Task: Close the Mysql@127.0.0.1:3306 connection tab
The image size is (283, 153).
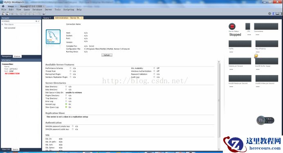Action: click(x=43, y=6)
